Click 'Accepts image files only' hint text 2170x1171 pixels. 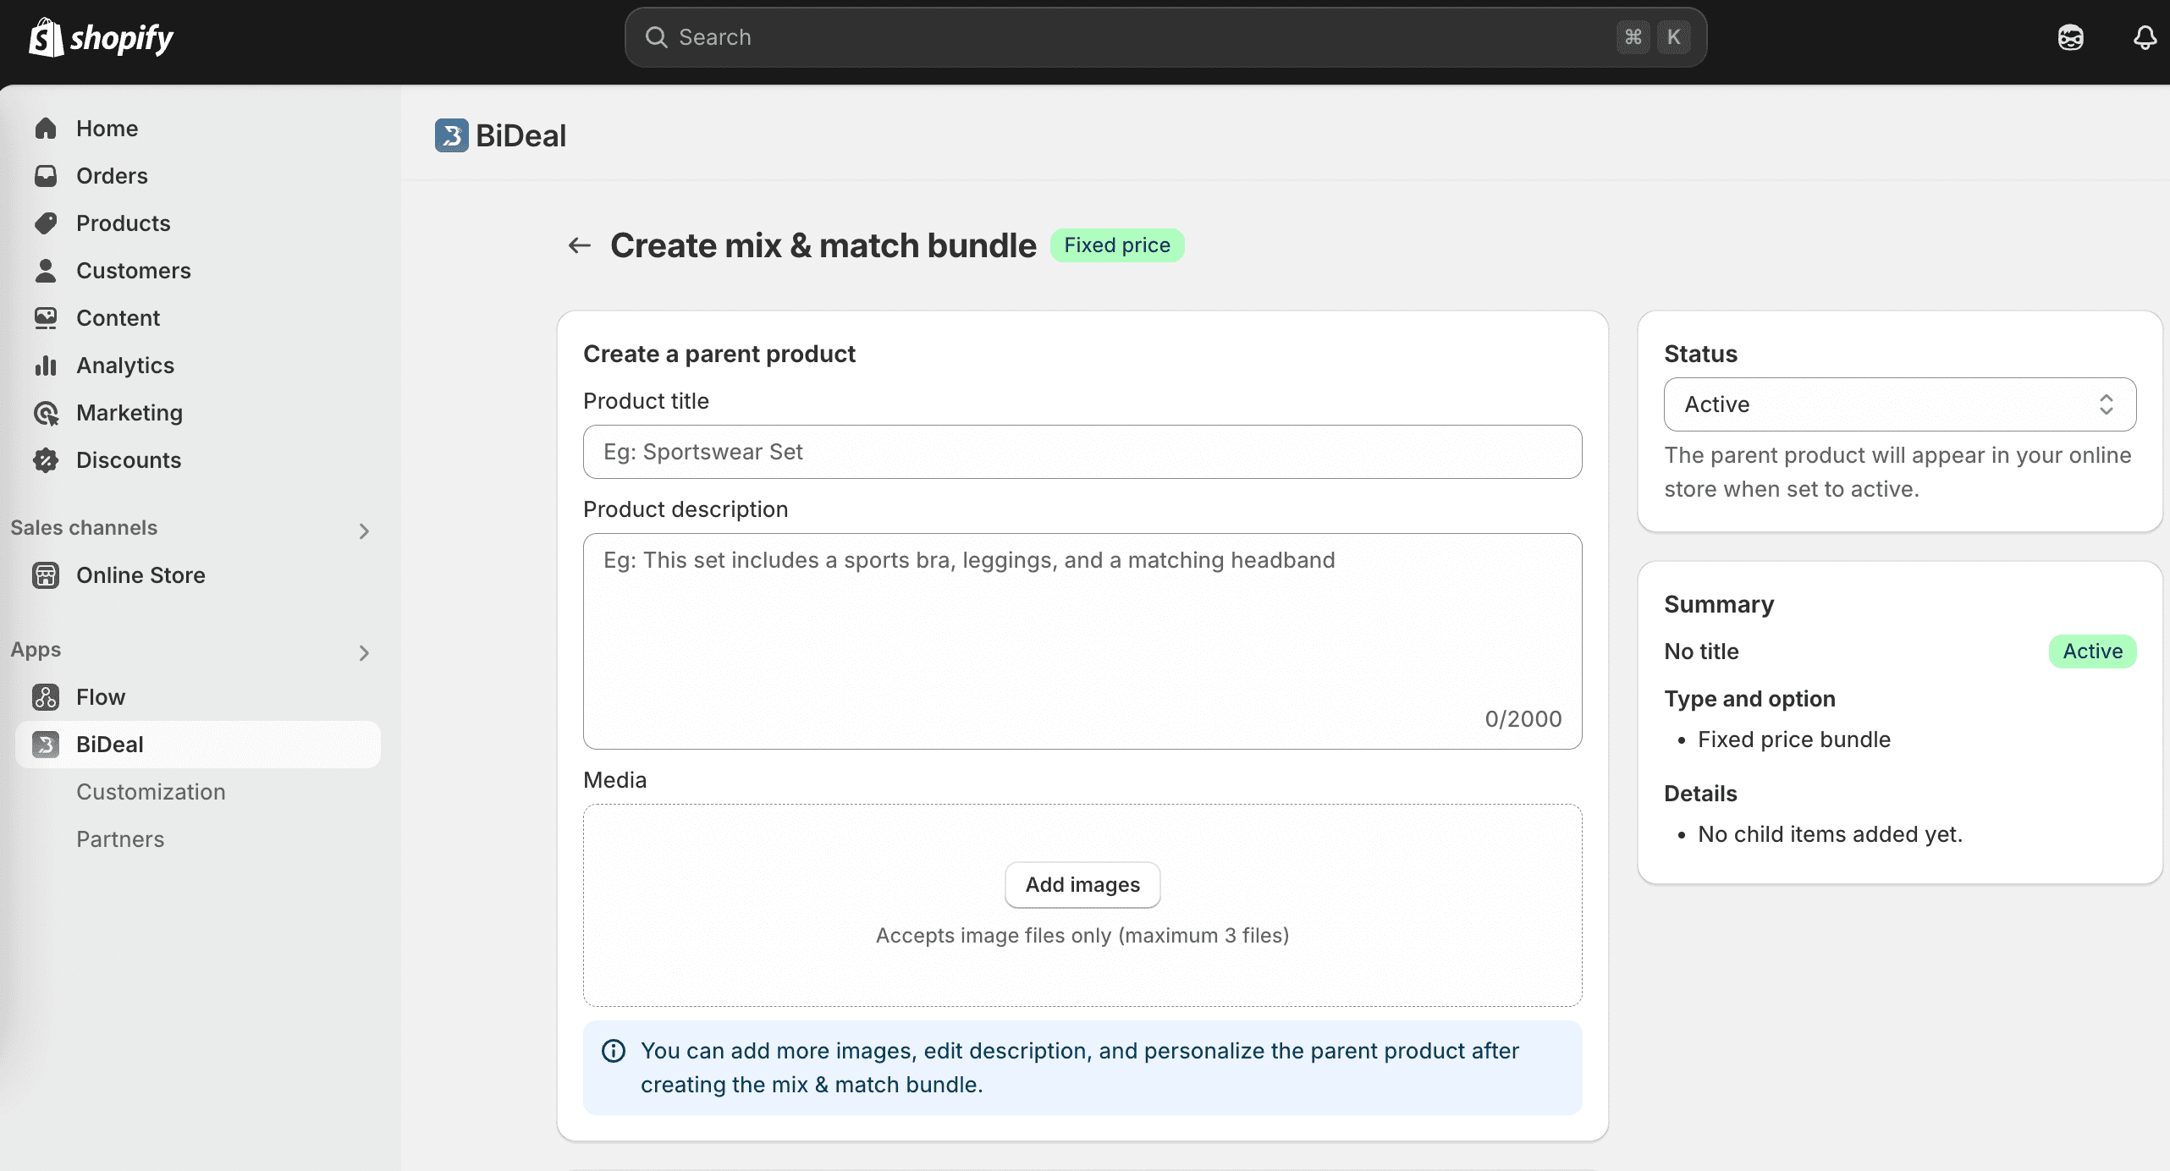[1082, 935]
